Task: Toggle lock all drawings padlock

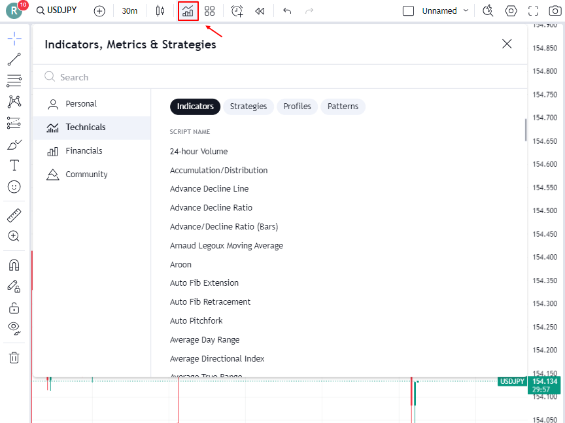Action: 14,307
